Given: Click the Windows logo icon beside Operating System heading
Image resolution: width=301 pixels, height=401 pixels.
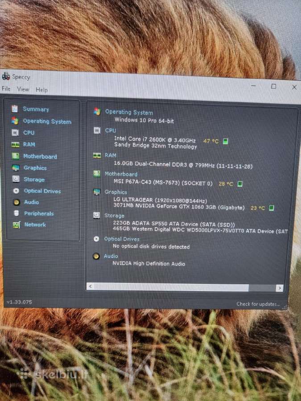Looking at the screenshot, I should point(97,111).
